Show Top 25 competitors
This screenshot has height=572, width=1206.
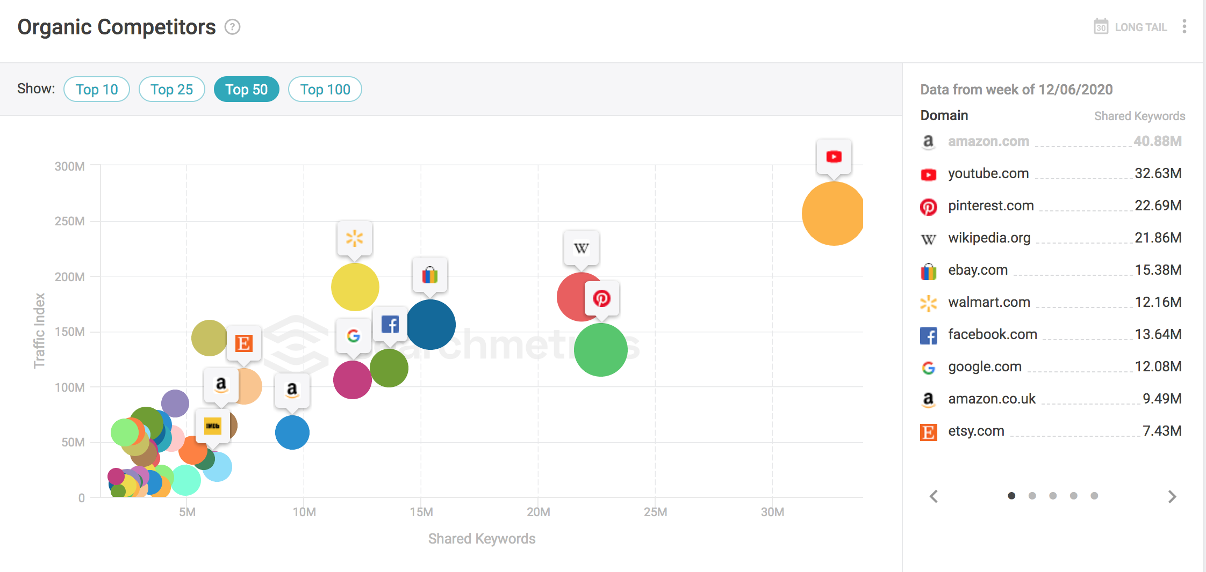pyautogui.click(x=171, y=89)
